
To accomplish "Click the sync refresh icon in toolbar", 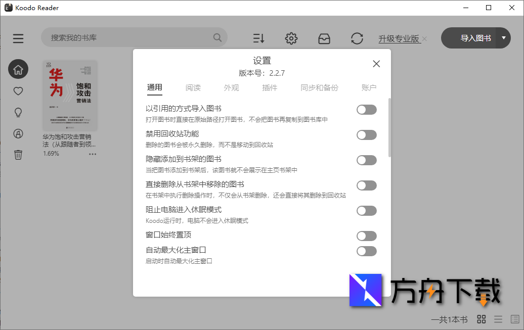I will pos(357,38).
